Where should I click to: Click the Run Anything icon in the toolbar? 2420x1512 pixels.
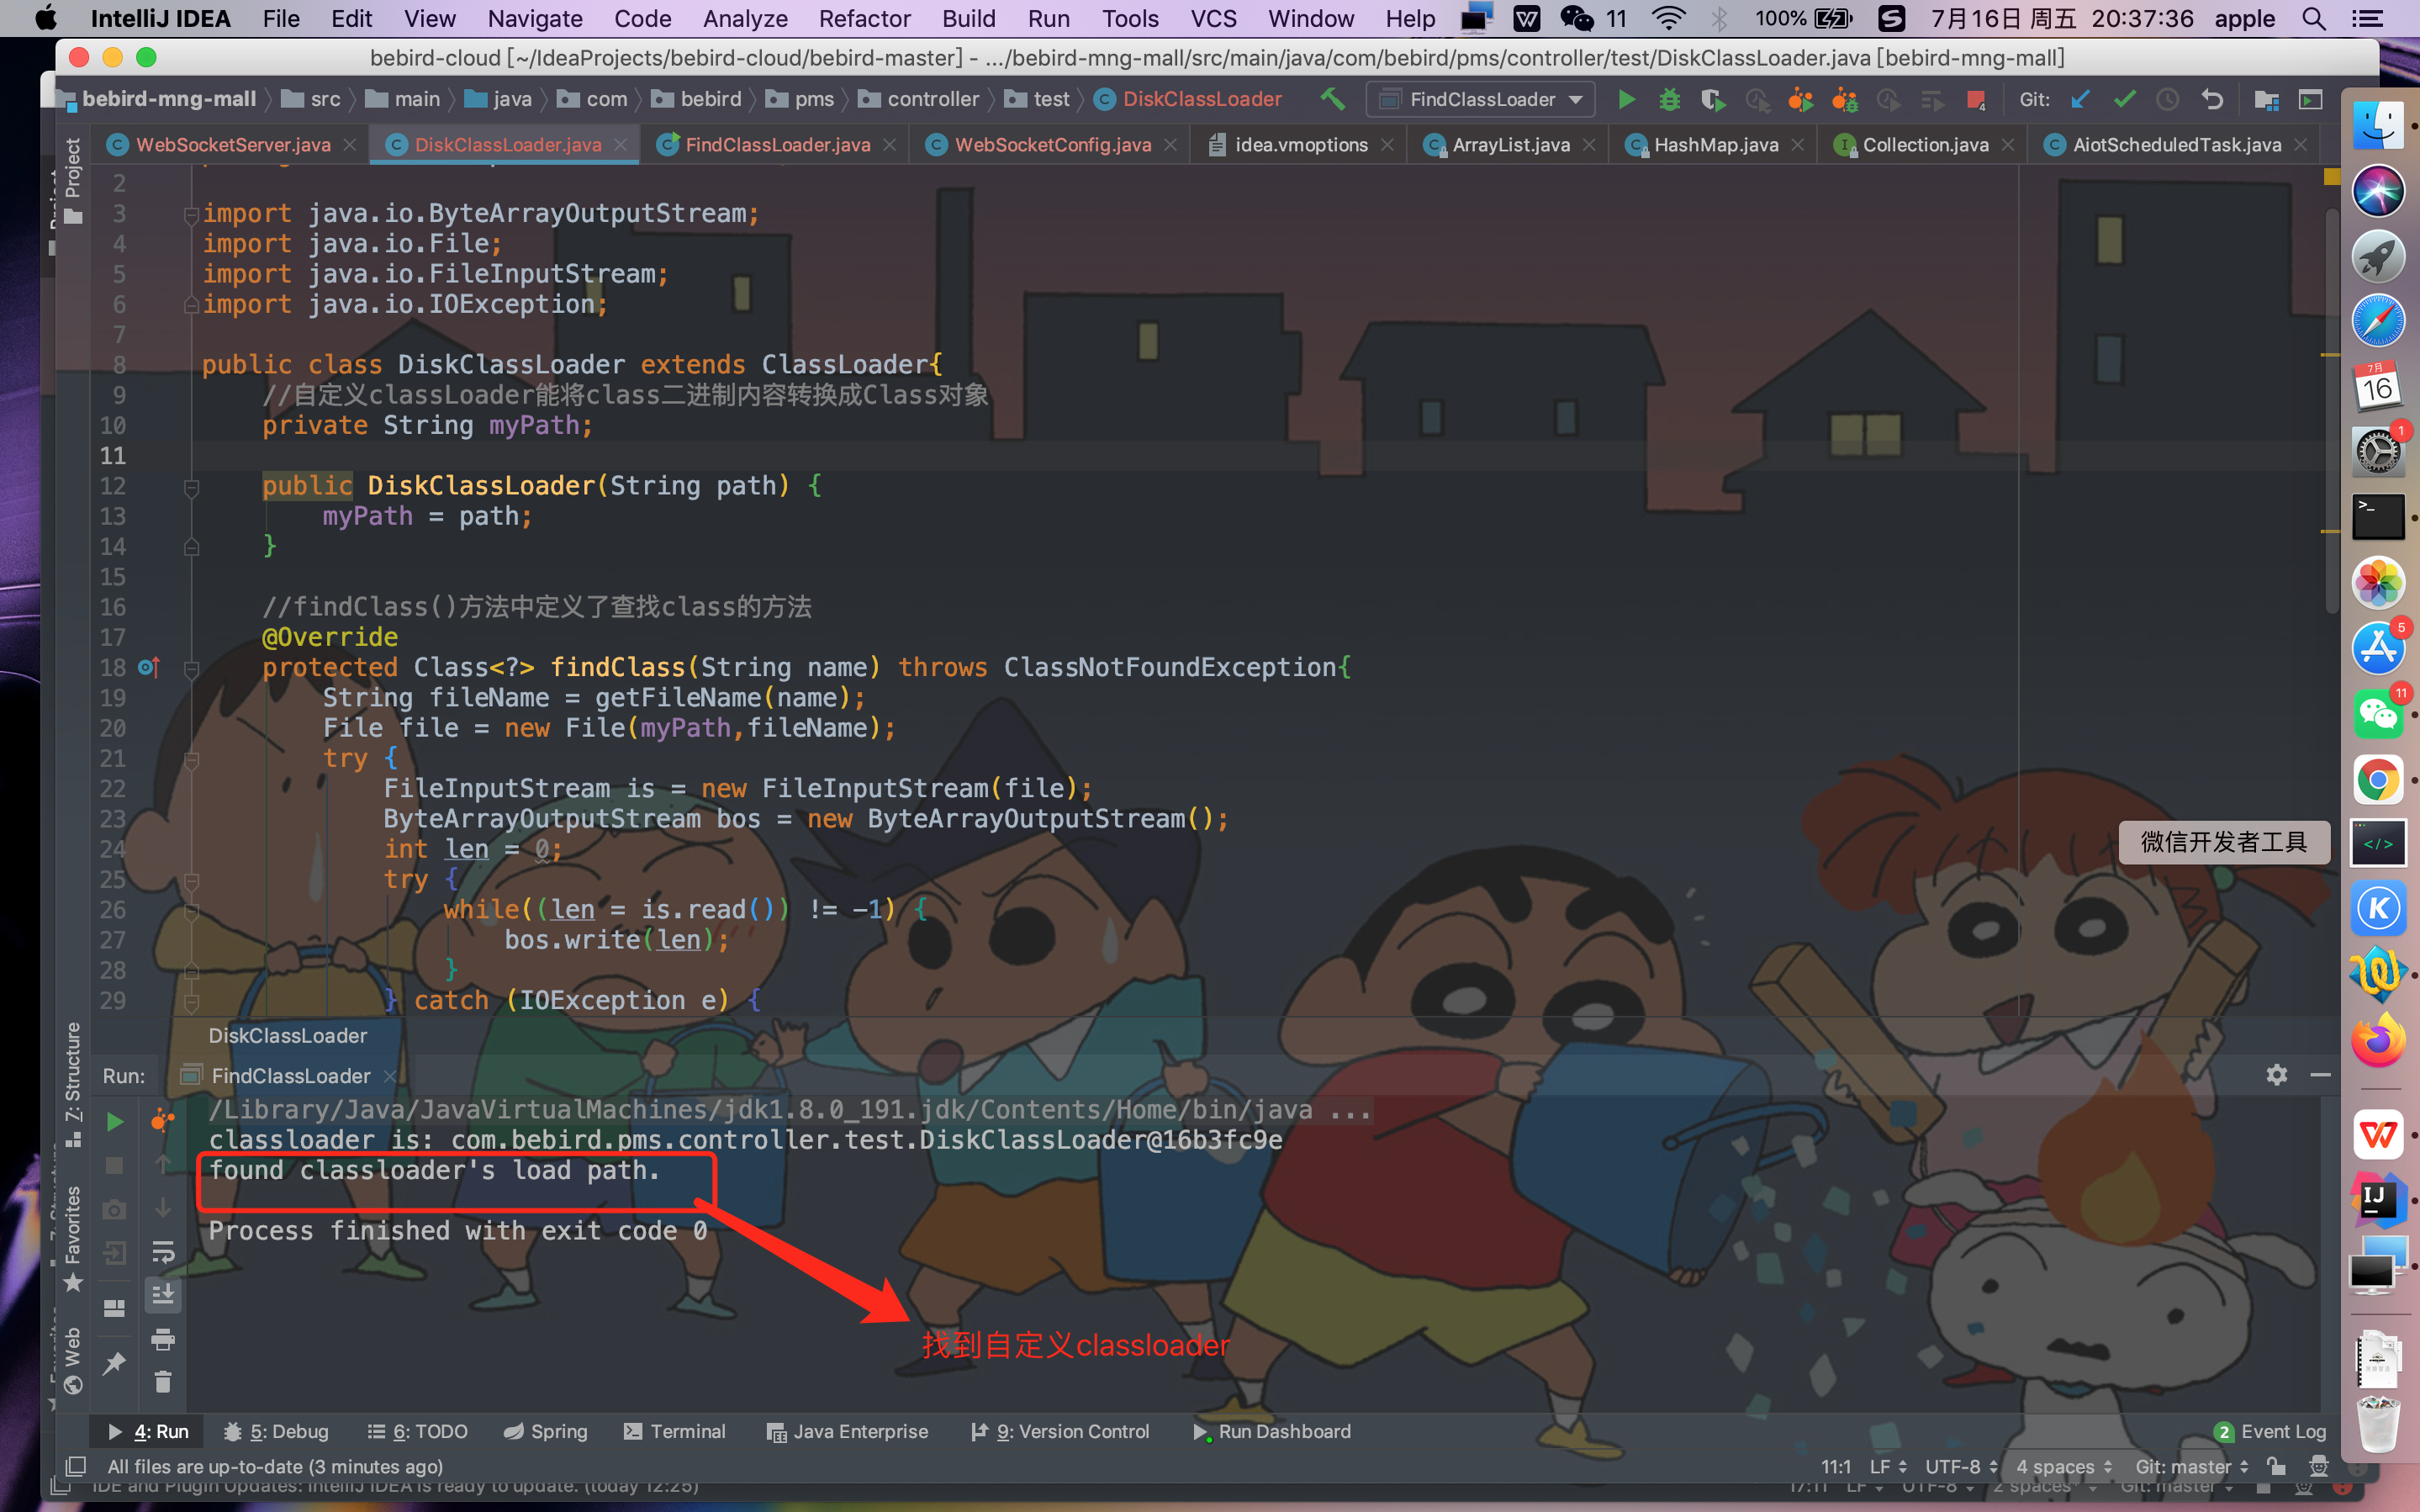tap(2310, 99)
